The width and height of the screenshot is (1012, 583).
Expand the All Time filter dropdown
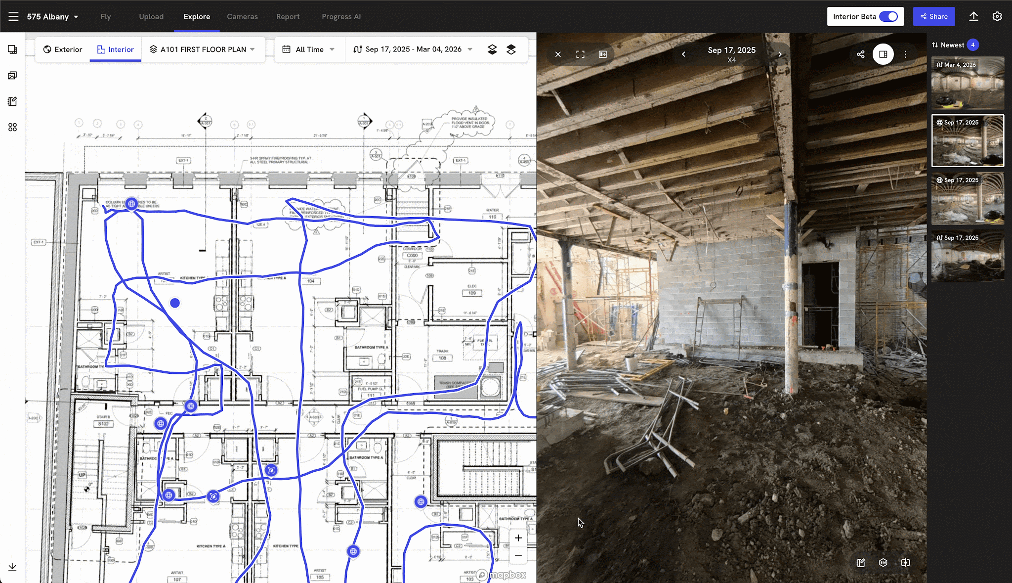point(309,49)
